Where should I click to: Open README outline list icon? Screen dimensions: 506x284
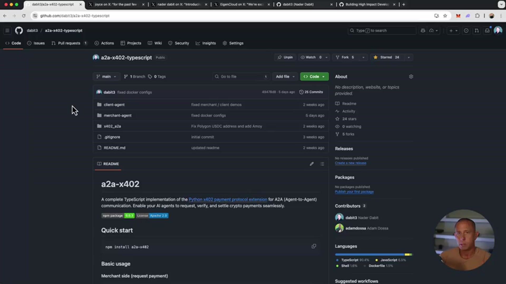322,164
